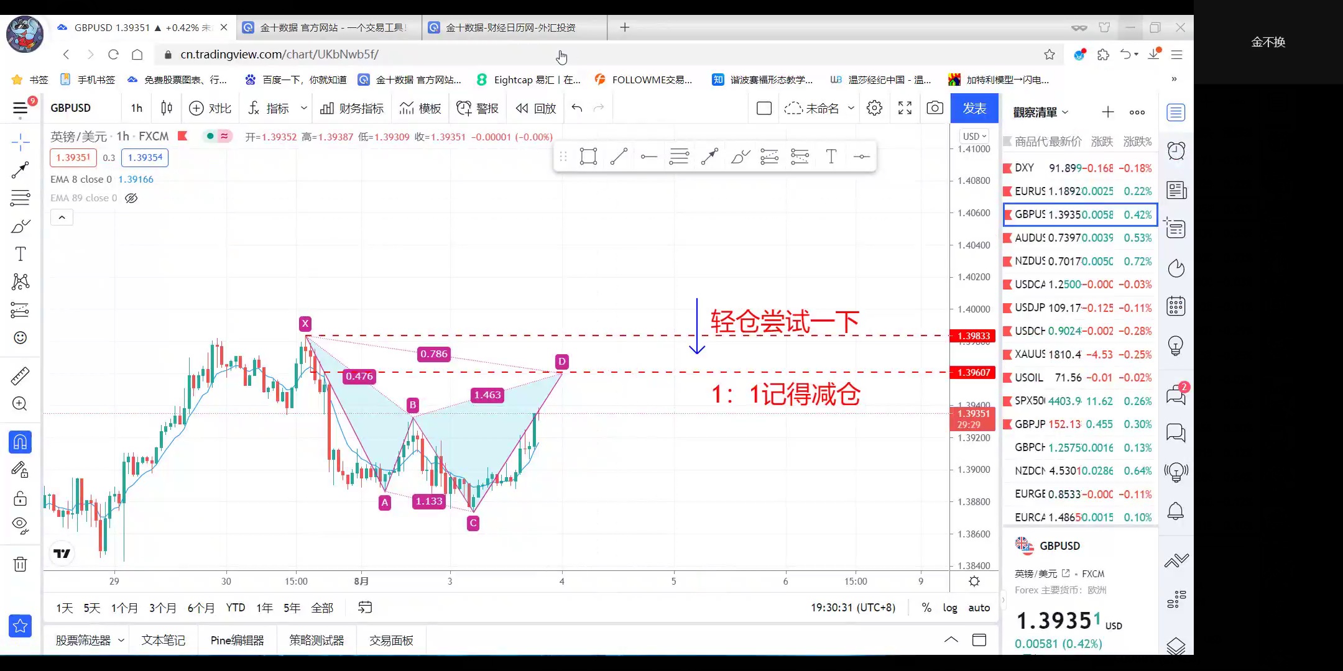Viewport: 1343px width, 671px height.
Task: Open the candlestick chart style button
Action: [166, 108]
